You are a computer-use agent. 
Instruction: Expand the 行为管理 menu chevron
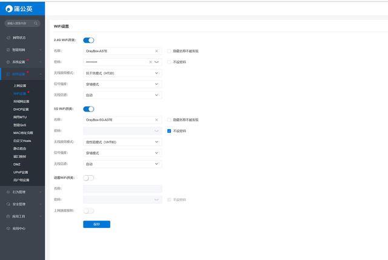pyautogui.click(x=41, y=192)
